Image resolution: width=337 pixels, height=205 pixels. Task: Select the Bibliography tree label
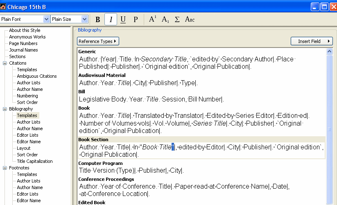21,109
